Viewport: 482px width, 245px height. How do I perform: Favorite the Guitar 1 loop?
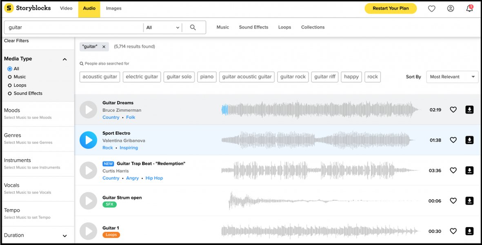pyautogui.click(x=453, y=231)
